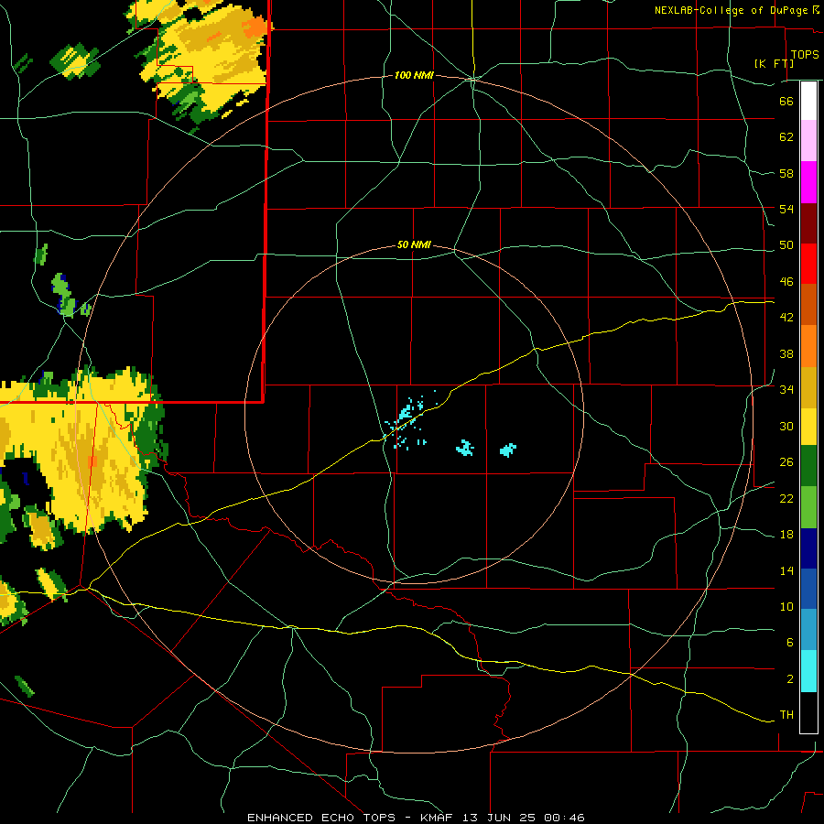Click the 26 legend value
824x824 pixels.
click(786, 462)
